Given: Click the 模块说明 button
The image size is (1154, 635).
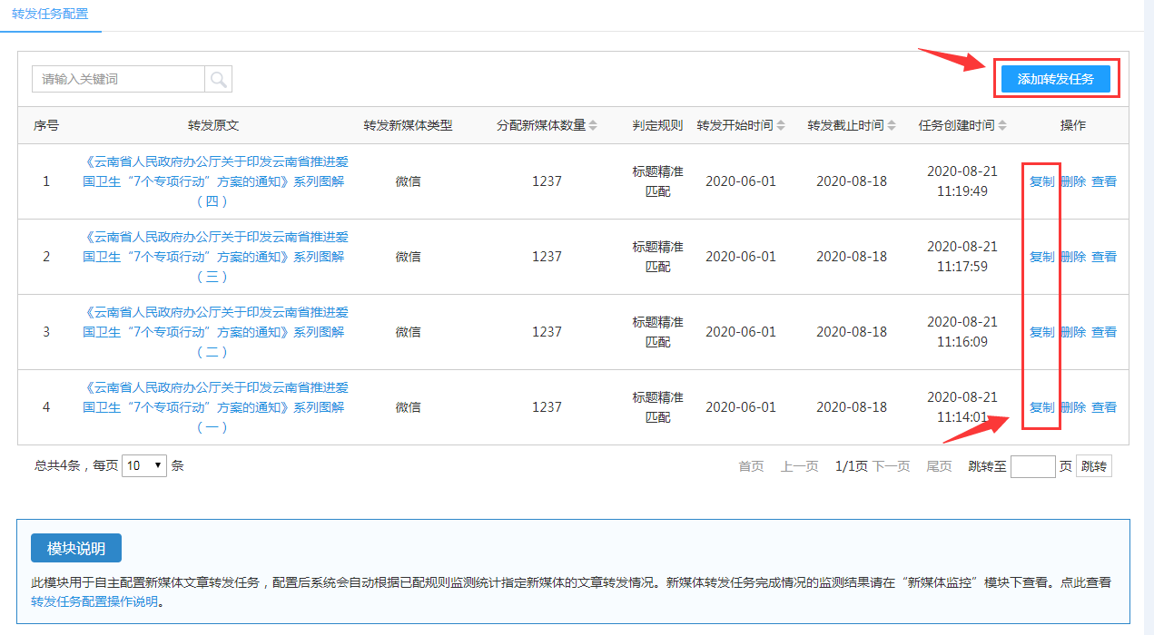Looking at the screenshot, I should tap(76, 549).
